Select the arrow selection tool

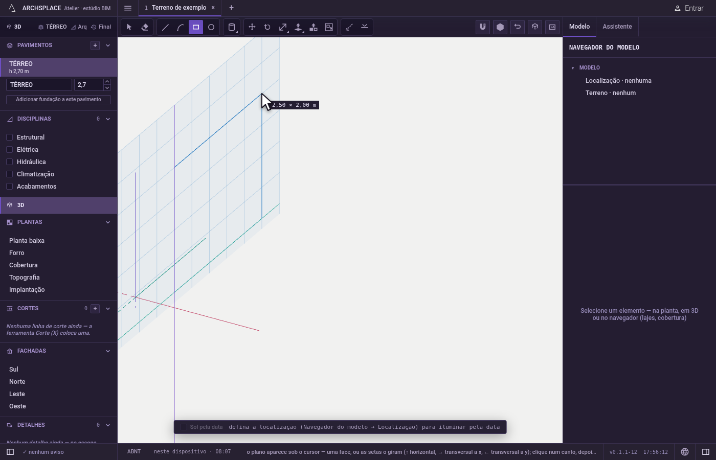point(129,27)
